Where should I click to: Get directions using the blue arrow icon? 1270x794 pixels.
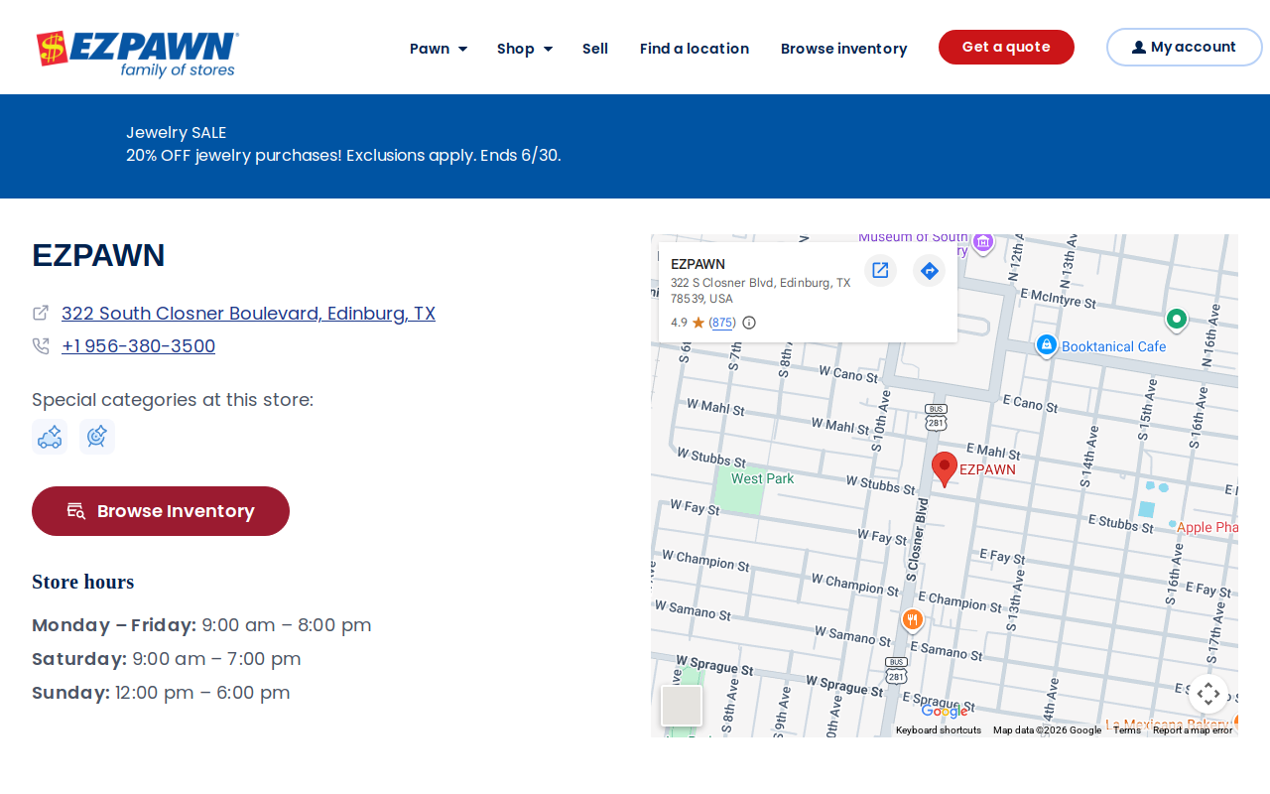point(929,270)
